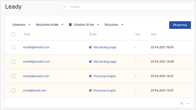Check the box for email5@email5.com

point(13,47)
